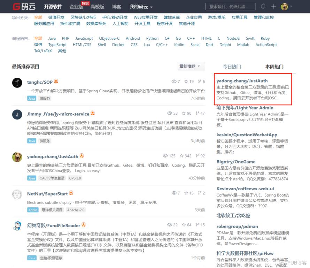Click star icon showing 98 for jy-micro-service
This screenshot has height=268, width=310.
[184, 113]
